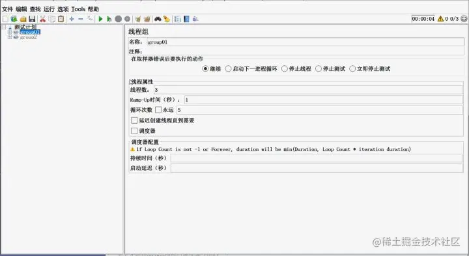Select the group2 label in the tree
This screenshot has height=256, width=469.
pyautogui.click(x=29, y=37)
